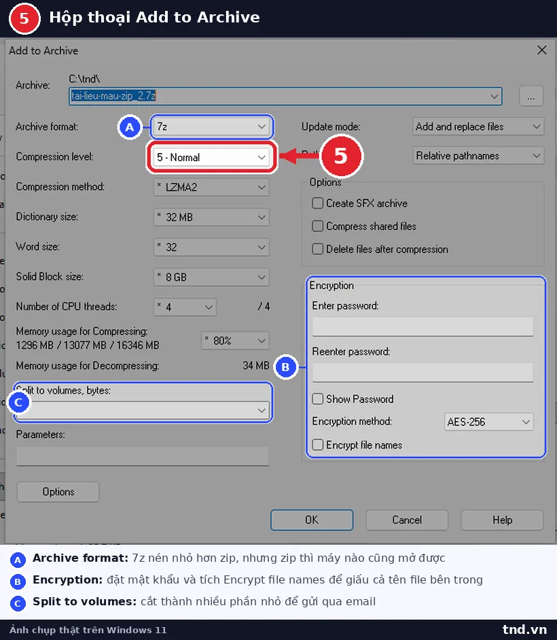This screenshot has height=640, width=557.
Task: Click the Reenter password field
Action: pyautogui.click(x=423, y=373)
